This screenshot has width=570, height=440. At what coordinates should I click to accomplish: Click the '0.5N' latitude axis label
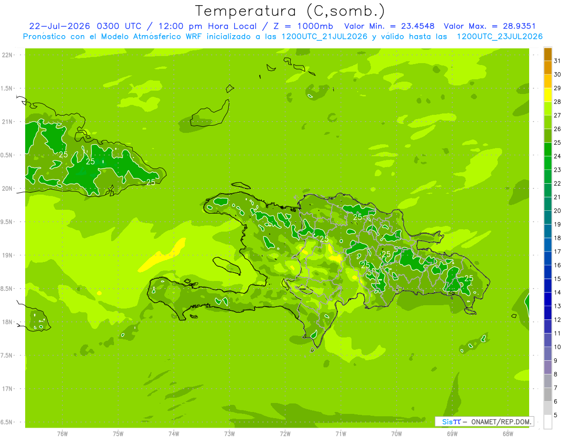pyautogui.click(x=7, y=155)
